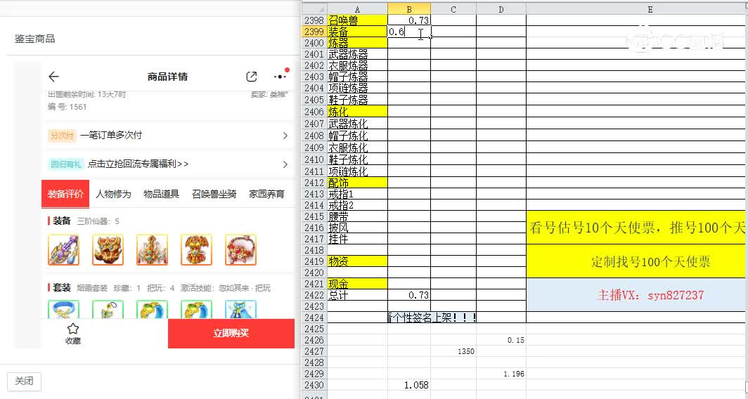Click the 分次付 tag
The height and width of the screenshot is (399, 748).
[62, 136]
